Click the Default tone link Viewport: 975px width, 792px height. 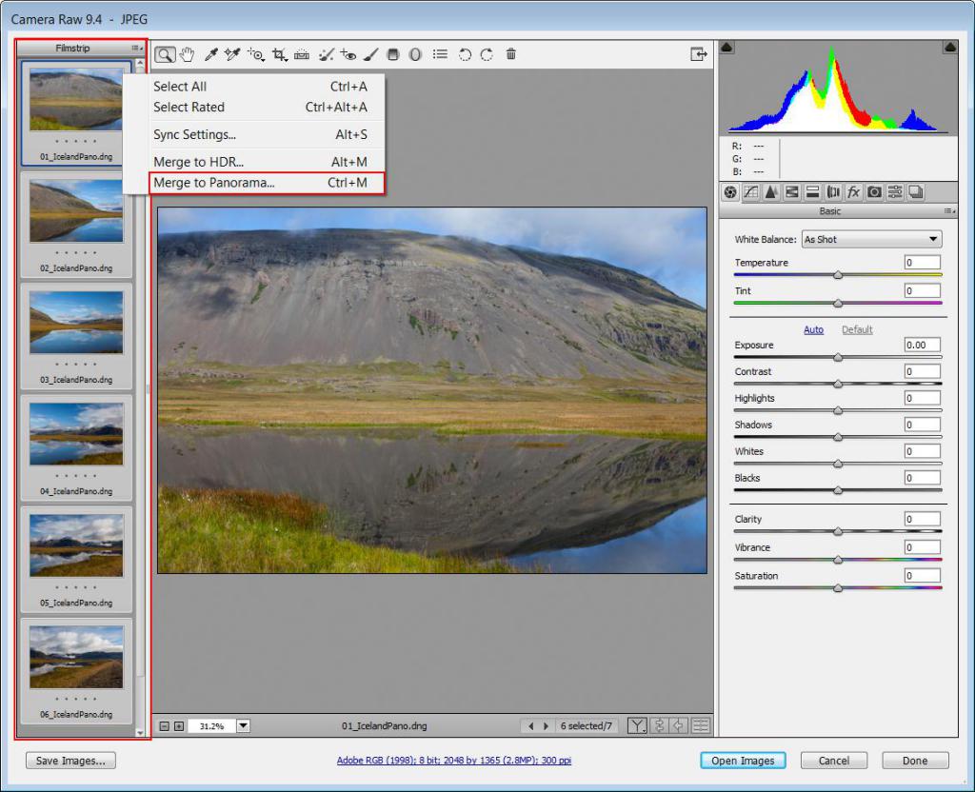(857, 329)
